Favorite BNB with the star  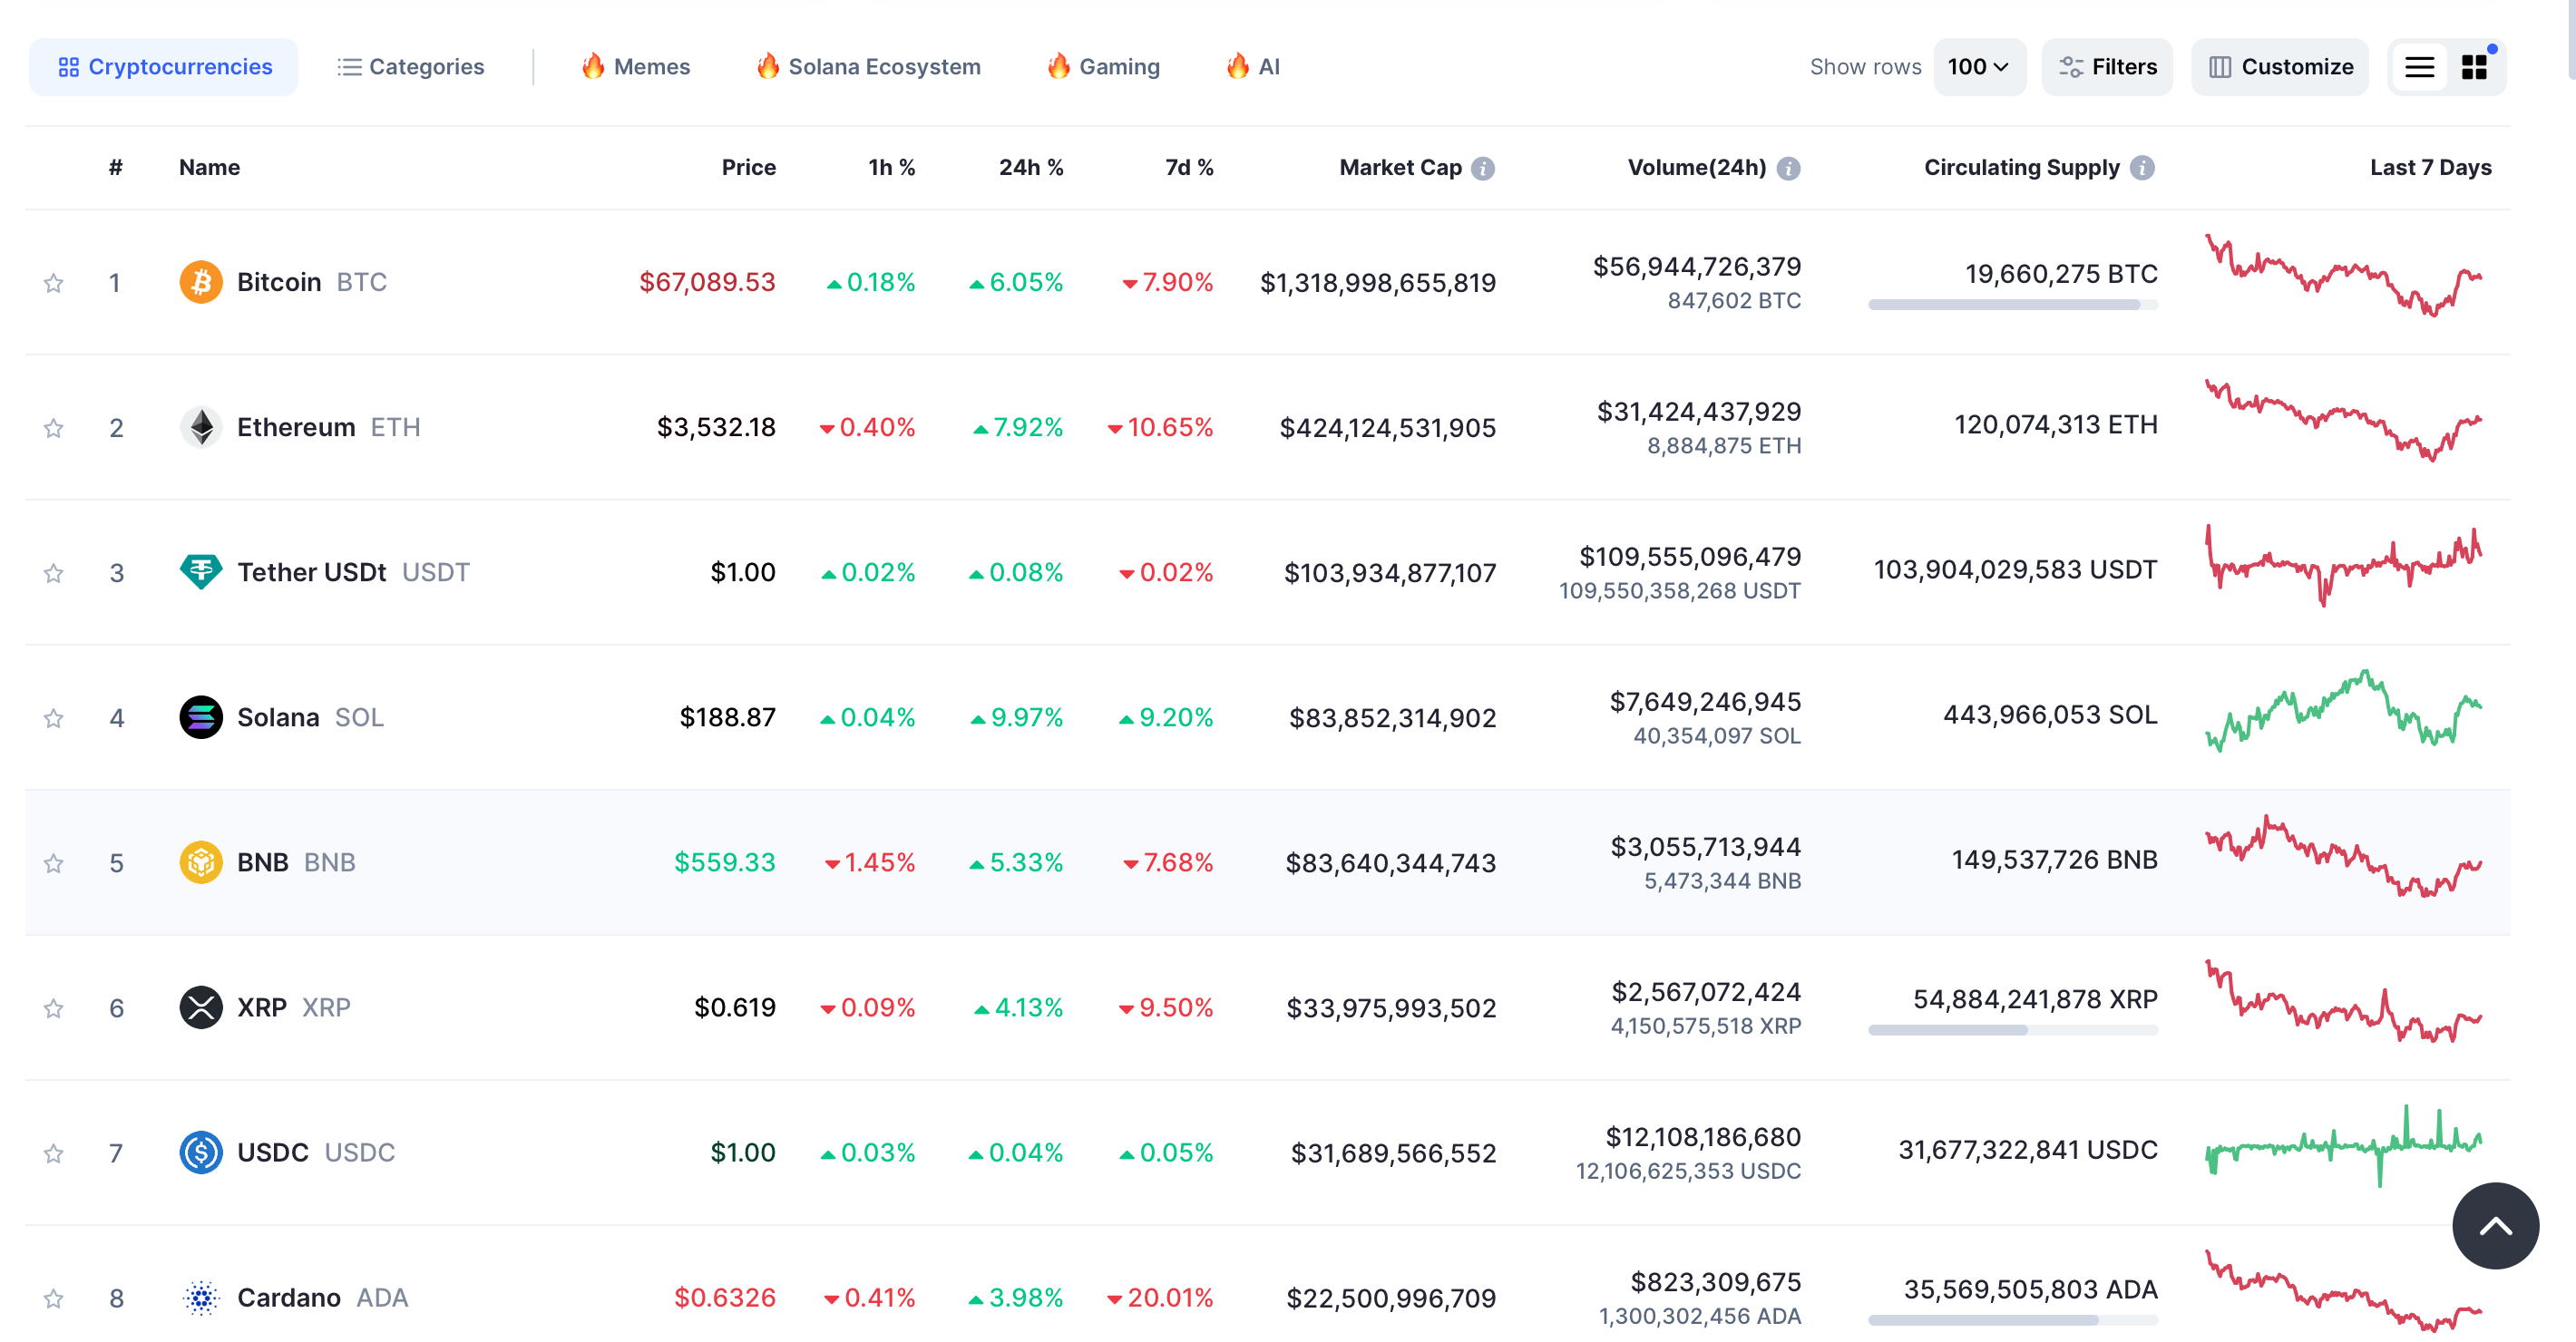click(x=54, y=863)
